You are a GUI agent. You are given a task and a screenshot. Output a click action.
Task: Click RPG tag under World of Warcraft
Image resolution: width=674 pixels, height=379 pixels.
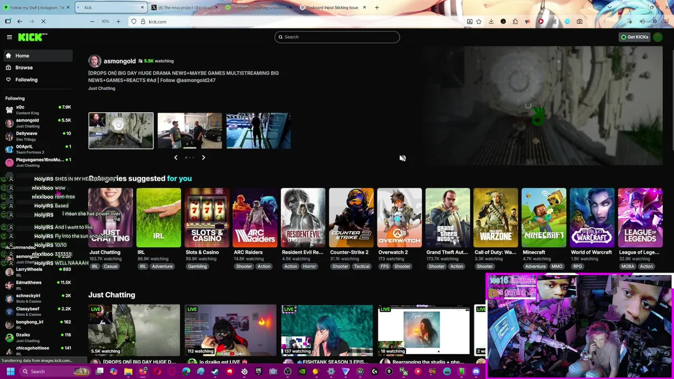pyautogui.click(x=578, y=266)
